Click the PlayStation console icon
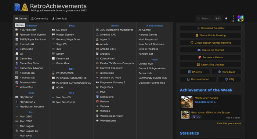The width and height of the screenshot is (257, 139). tap(17, 97)
